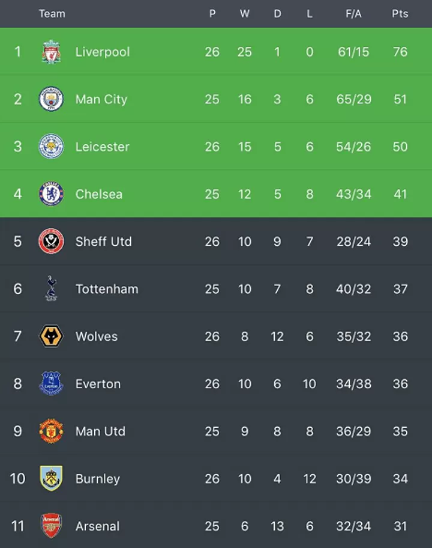Open the Liverpool team name
432x548 pixels.
coord(103,52)
